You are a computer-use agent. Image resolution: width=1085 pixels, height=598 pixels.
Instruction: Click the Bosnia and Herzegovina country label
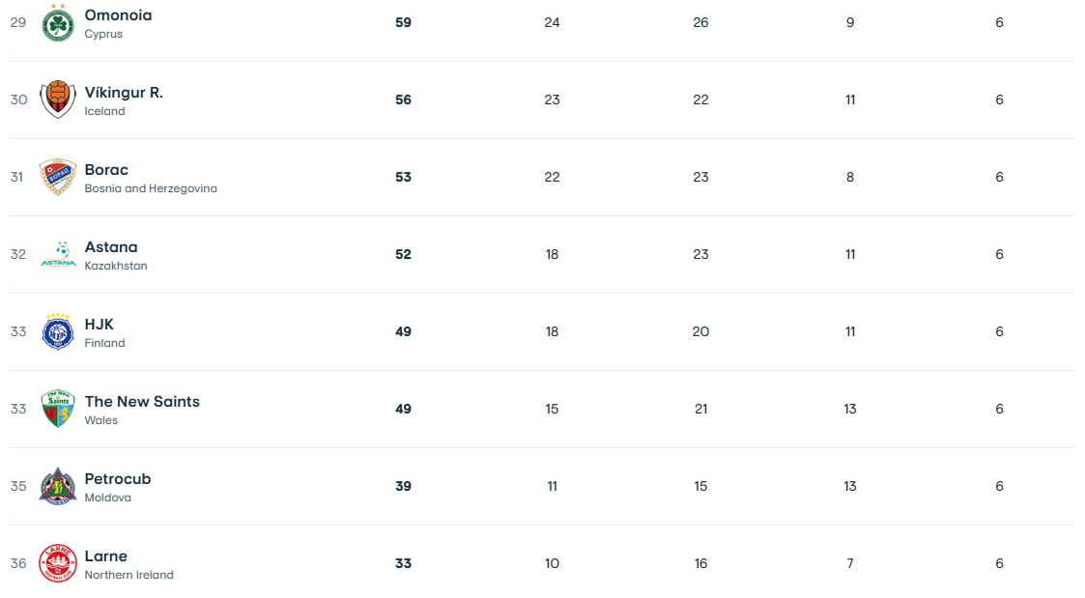pyautogui.click(x=151, y=188)
